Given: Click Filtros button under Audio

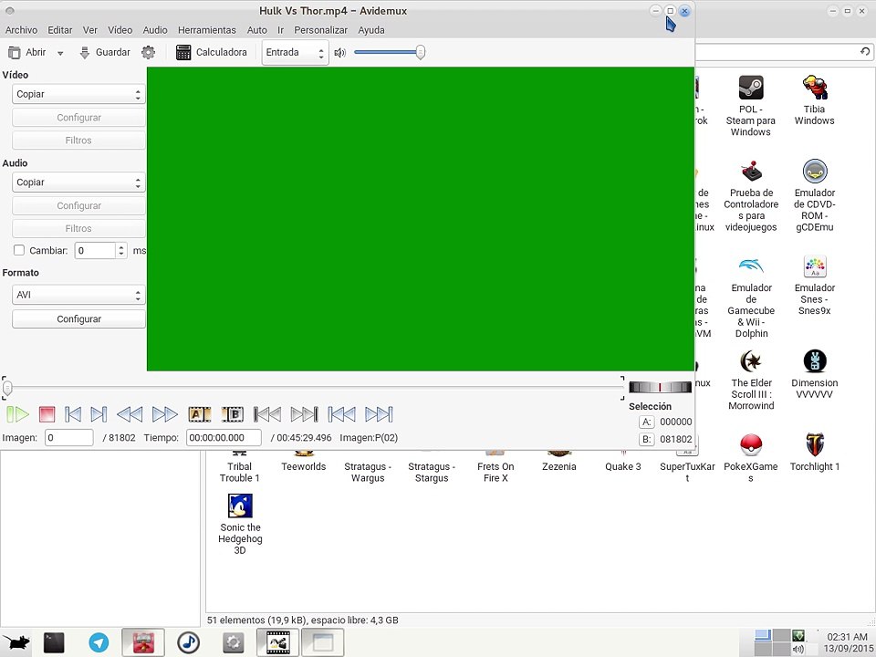Looking at the screenshot, I should click(x=78, y=229).
